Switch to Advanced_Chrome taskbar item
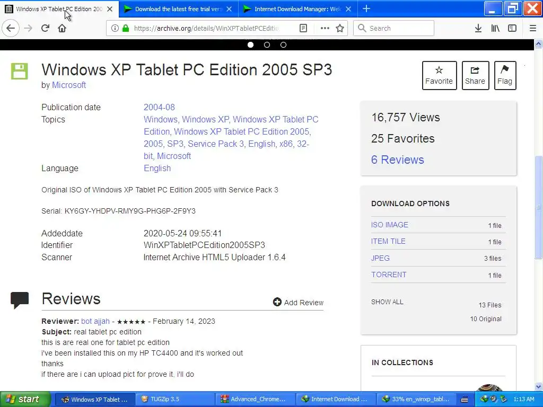 click(255, 400)
